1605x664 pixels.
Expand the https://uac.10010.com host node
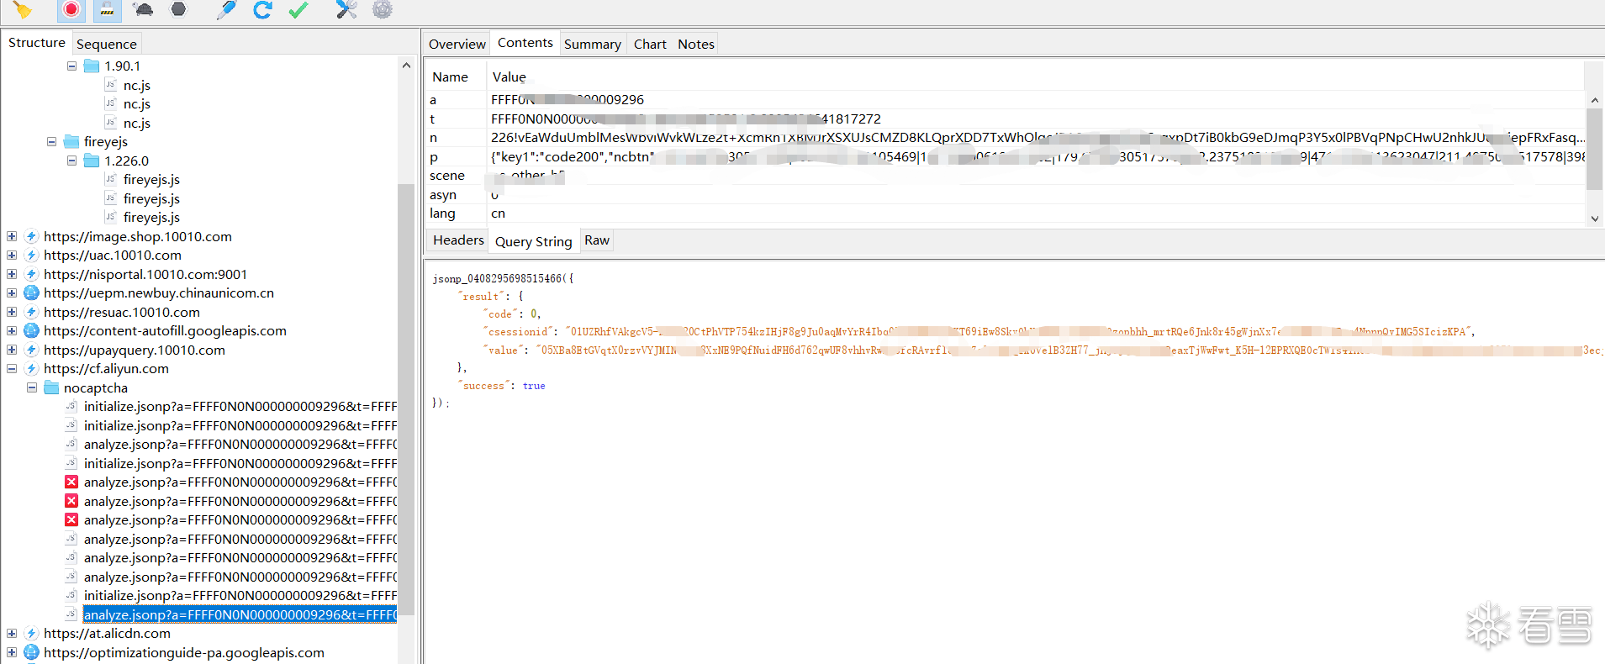[x=12, y=256]
